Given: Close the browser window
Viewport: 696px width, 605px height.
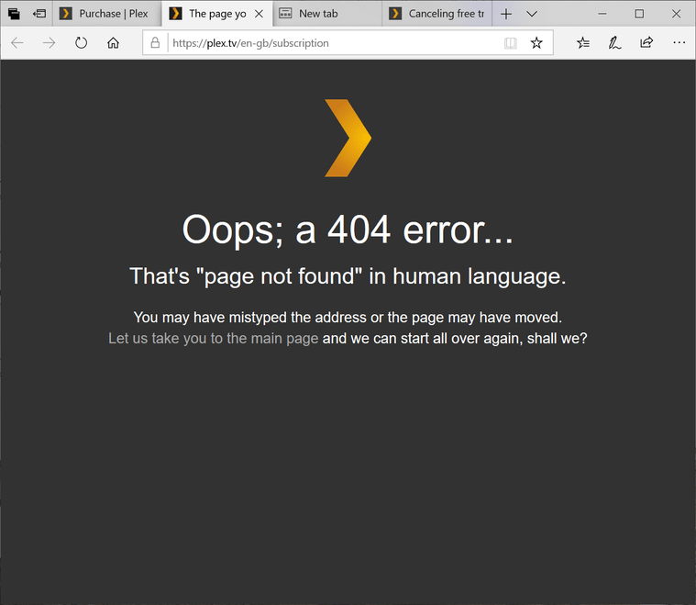Looking at the screenshot, I should tap(676, 14).
